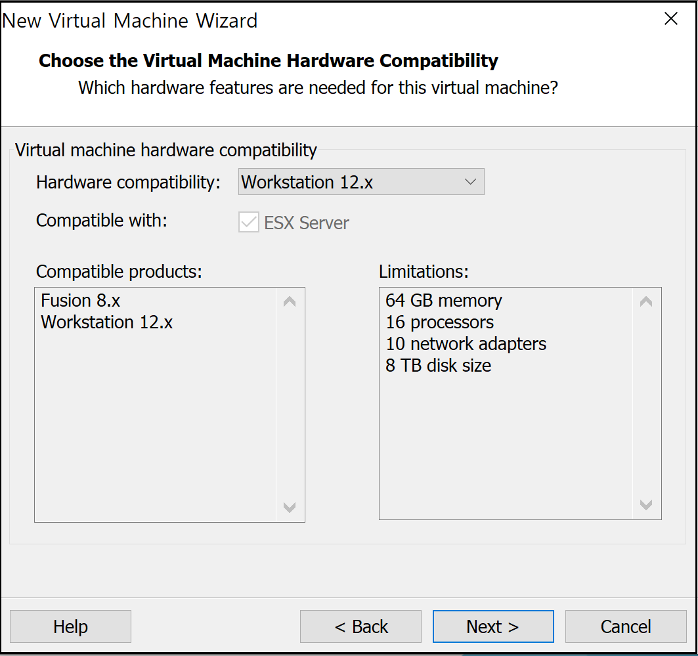Click Limitations list scroll up arrow
This screenshot has height=656, width=698.
[646, 302]
